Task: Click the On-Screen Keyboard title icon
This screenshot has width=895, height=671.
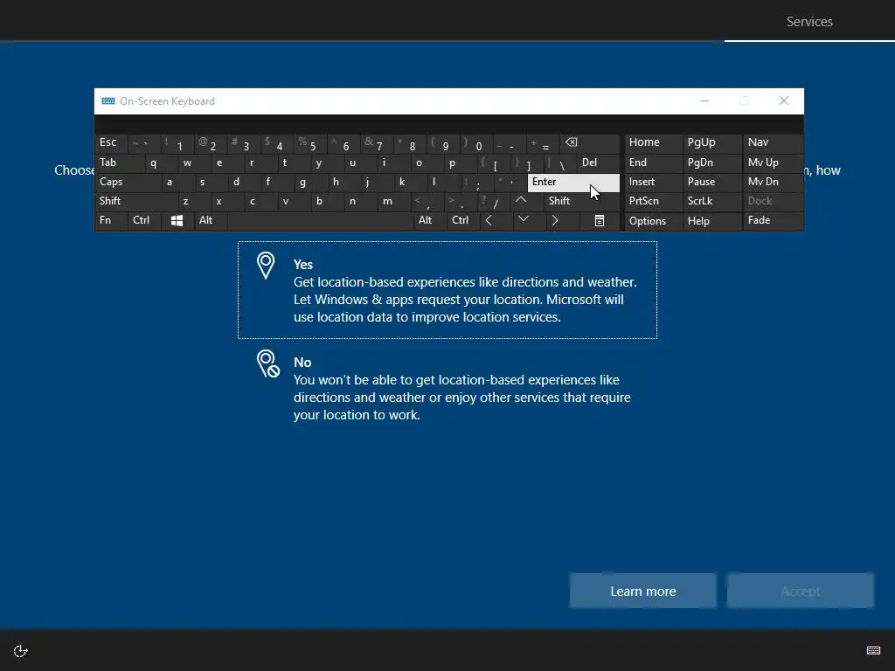Action: click(x=108, y=101)
